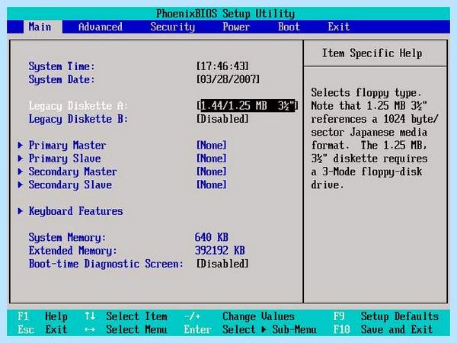The image size is (457, 343).
Task: Select the System Time value field
Action: (x=222, y=66)
